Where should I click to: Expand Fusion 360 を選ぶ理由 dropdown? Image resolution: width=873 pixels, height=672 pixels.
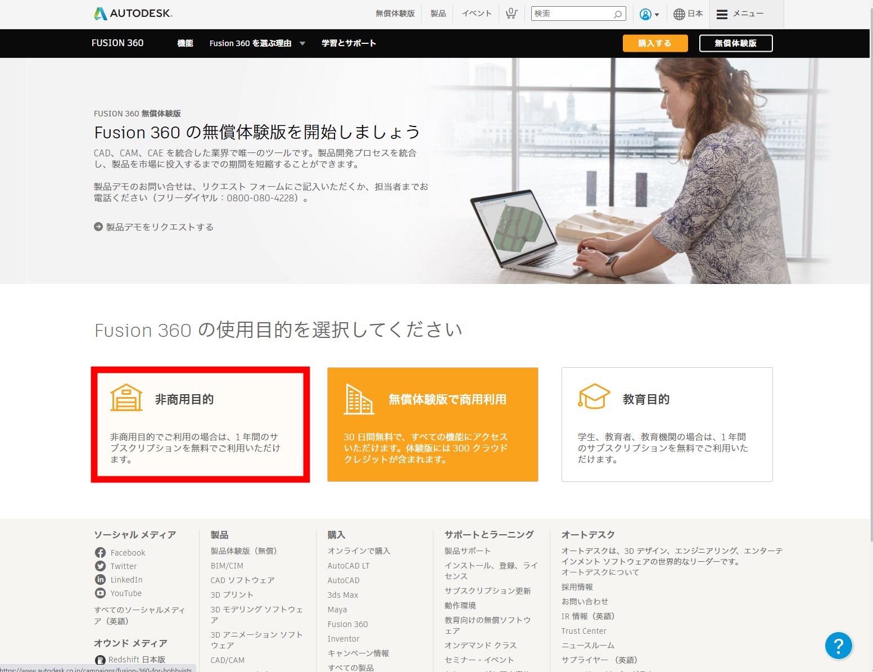click(302, 43)
